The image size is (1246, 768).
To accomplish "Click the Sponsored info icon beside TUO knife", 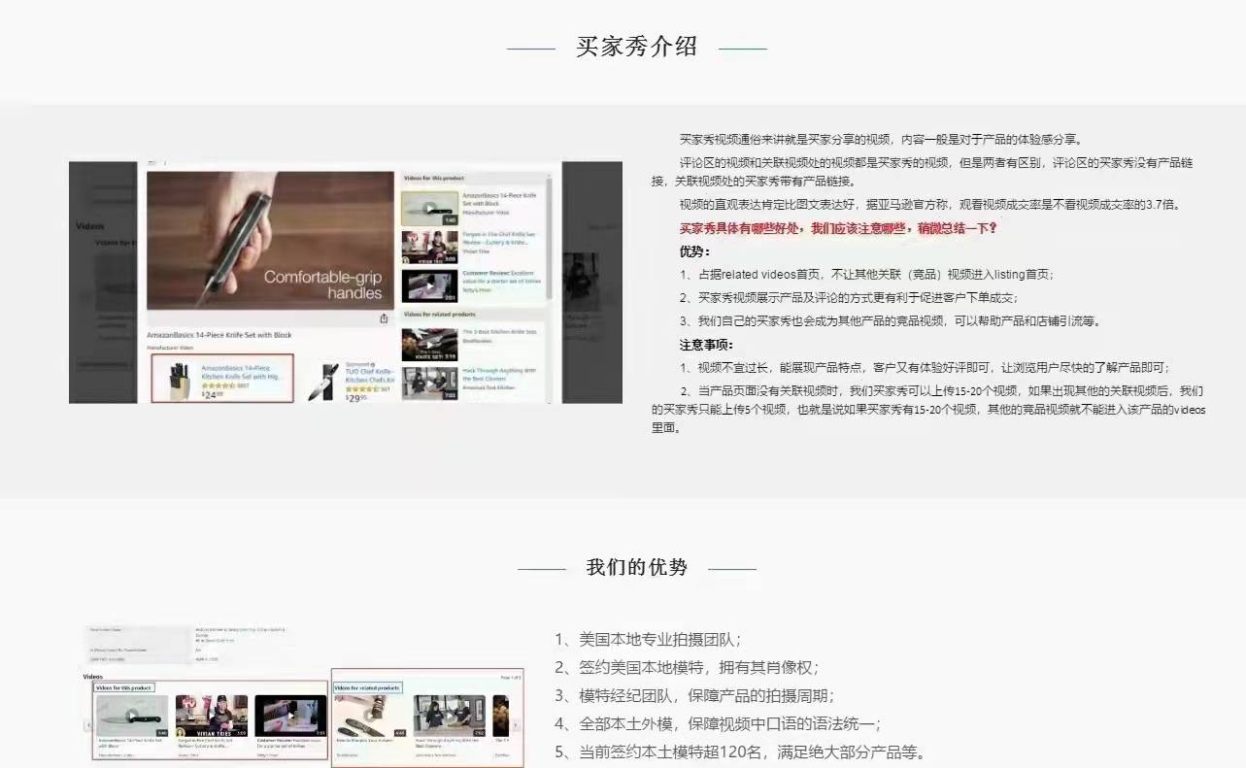I will (x=372, y=365).
